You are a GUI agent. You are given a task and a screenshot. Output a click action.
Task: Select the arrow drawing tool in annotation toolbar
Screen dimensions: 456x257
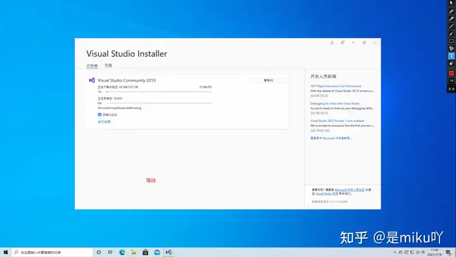coord(451,34)
